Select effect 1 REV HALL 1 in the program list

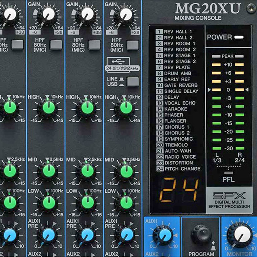coord(174,32)
